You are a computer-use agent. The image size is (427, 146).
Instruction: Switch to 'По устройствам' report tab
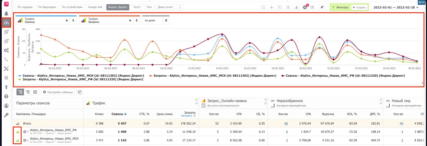pyautogui.click(x=73, y=7)
